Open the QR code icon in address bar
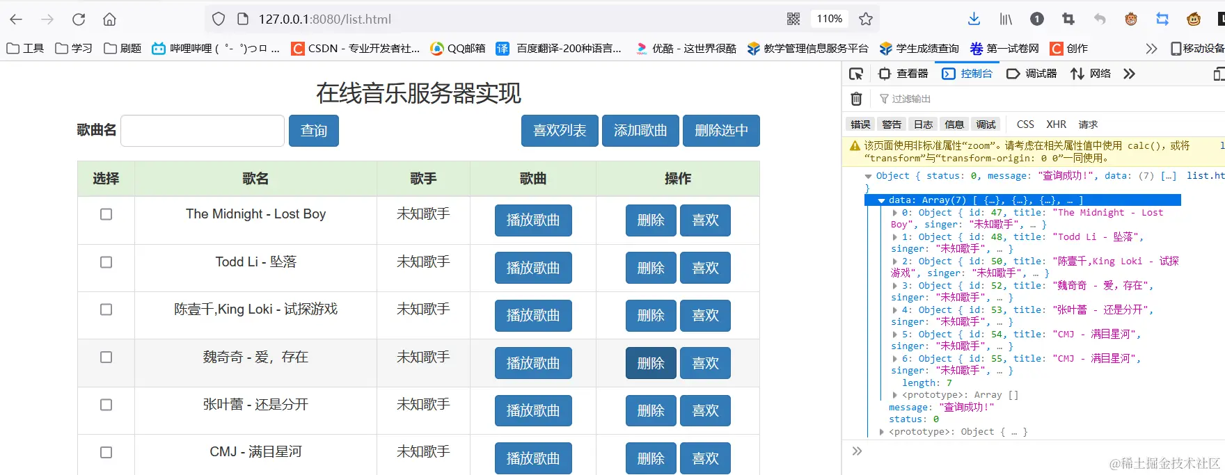Image resolution: width=1225 pixels, height=475 pixels. pos(793,19)
